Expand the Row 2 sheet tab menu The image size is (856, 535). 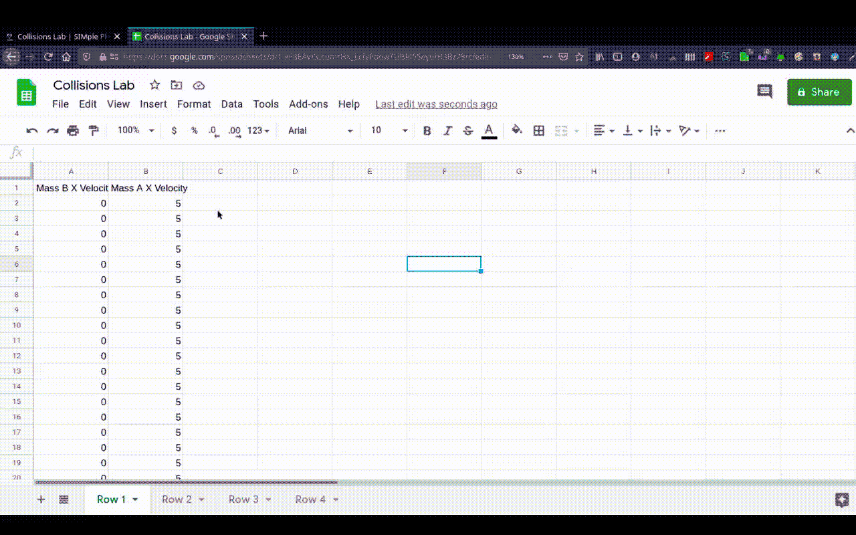201,499
